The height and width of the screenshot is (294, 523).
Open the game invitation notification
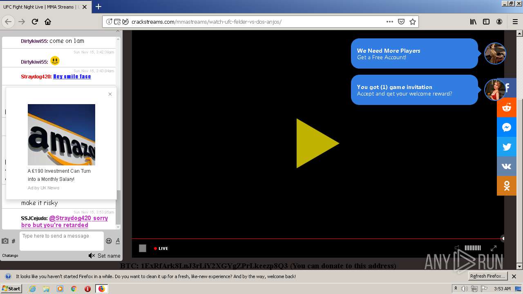click(414, 90)
